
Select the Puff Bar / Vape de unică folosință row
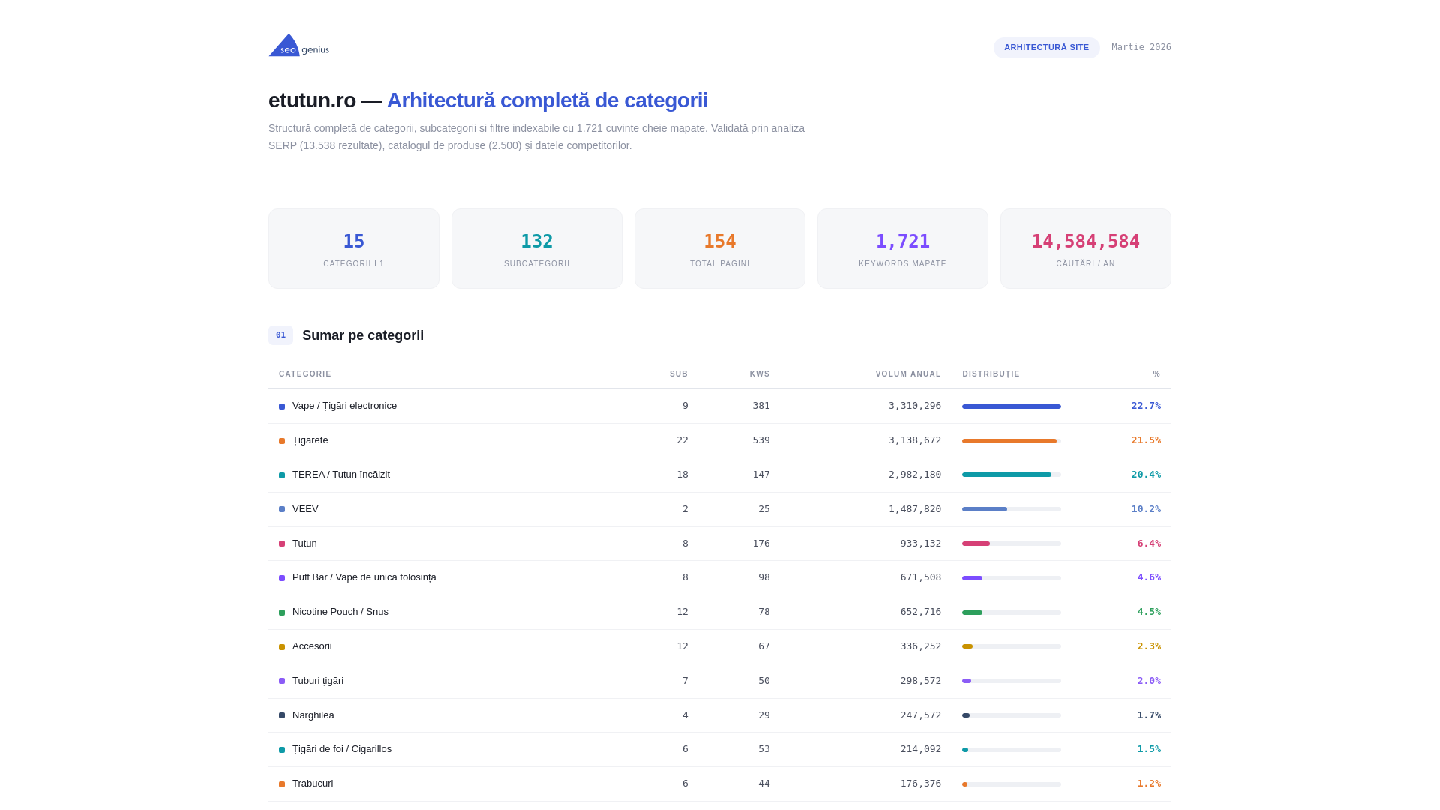364,577
